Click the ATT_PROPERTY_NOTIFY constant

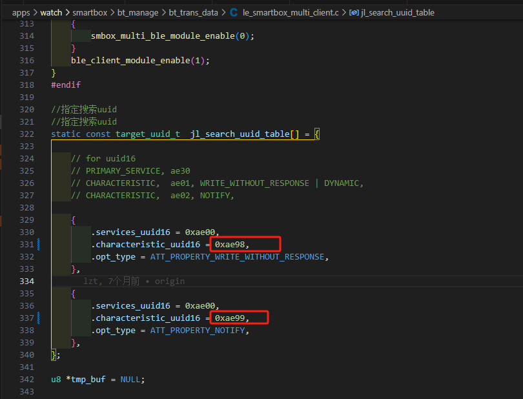[198, 331]
